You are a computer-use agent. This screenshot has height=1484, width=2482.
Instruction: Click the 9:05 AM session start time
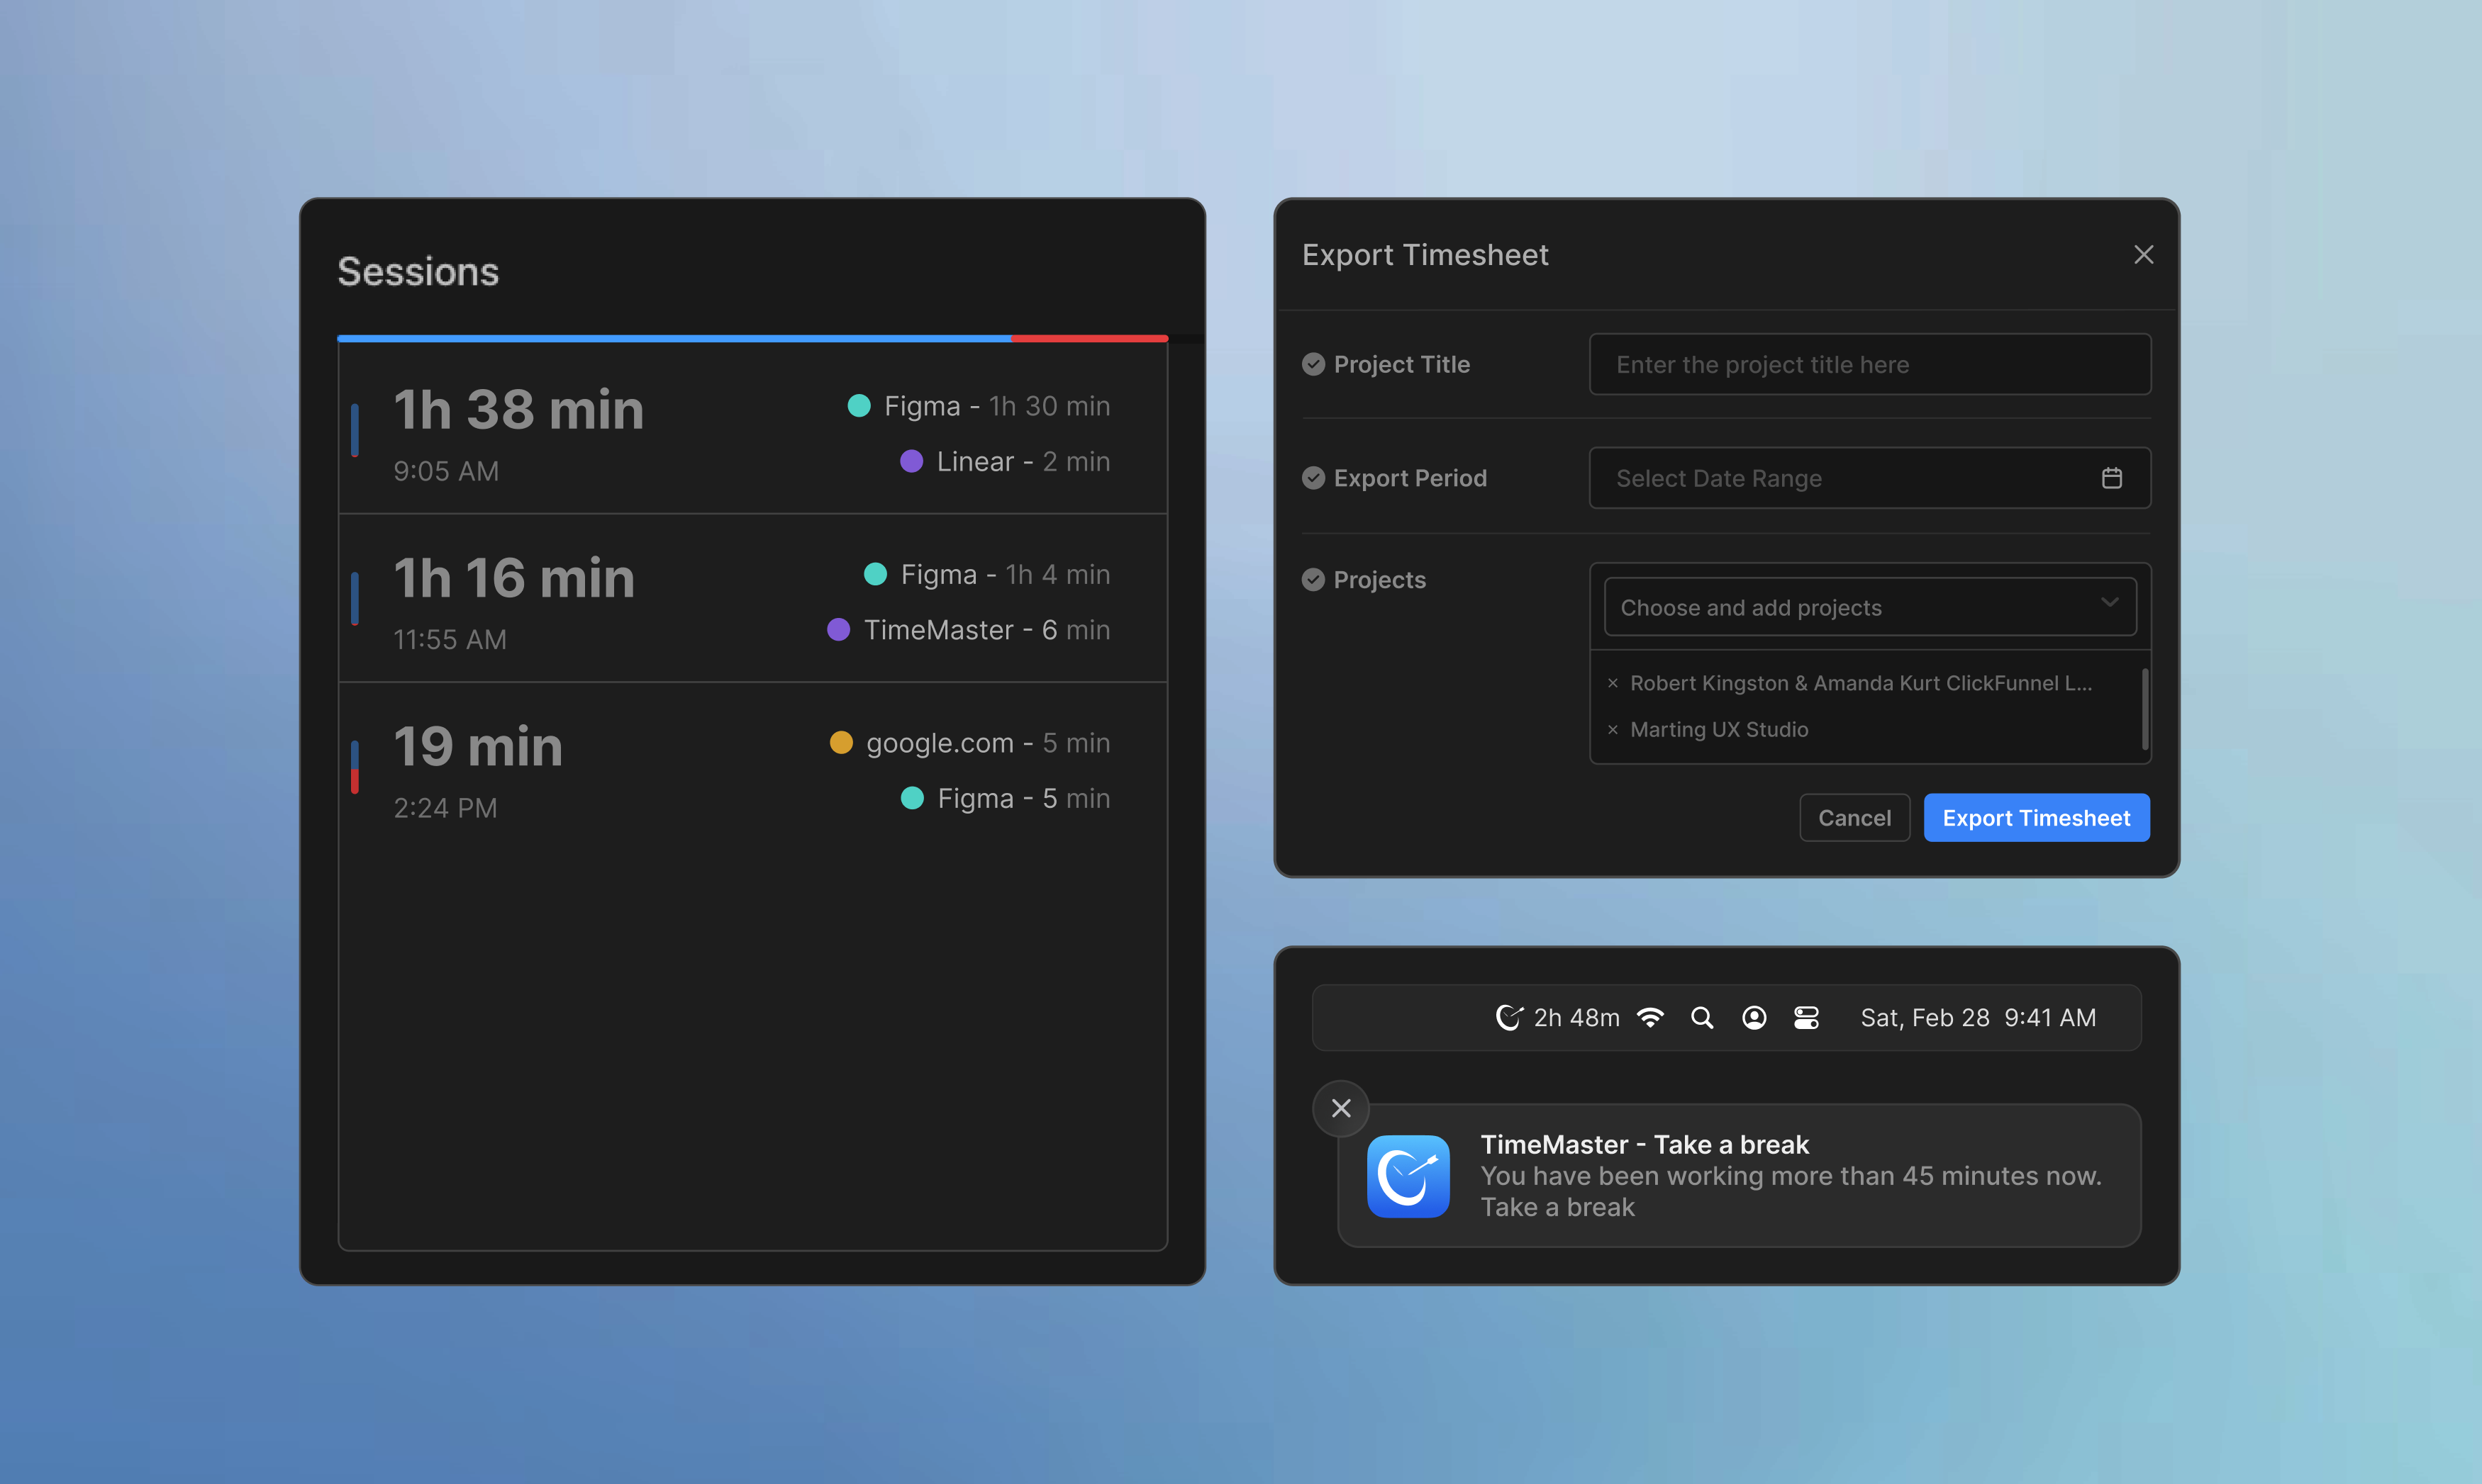445,471
